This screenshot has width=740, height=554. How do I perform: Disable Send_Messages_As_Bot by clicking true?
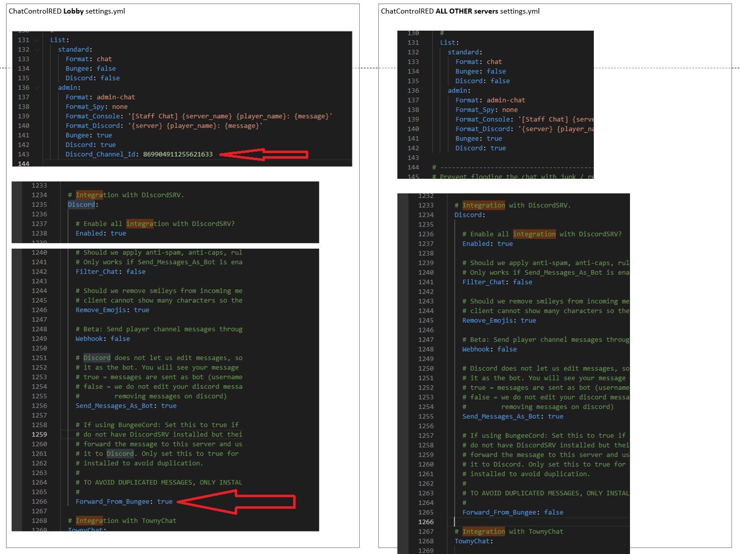point(169,405)
